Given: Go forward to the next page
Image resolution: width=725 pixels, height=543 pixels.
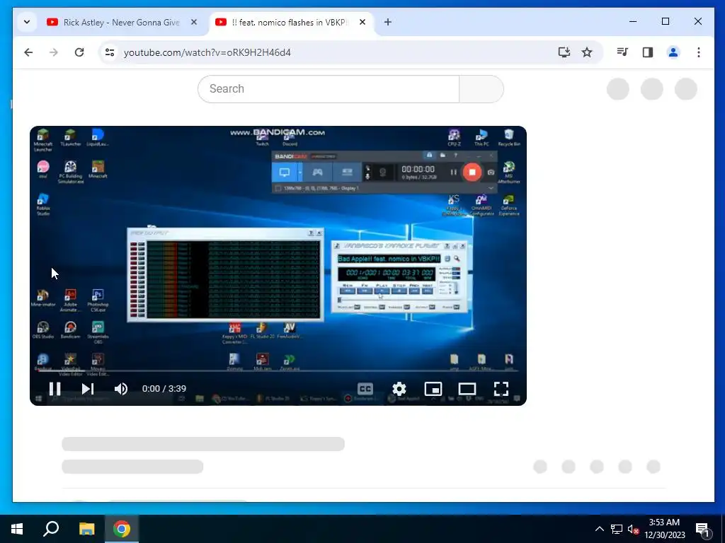Looking at the screenshot, I should [54, 52].
